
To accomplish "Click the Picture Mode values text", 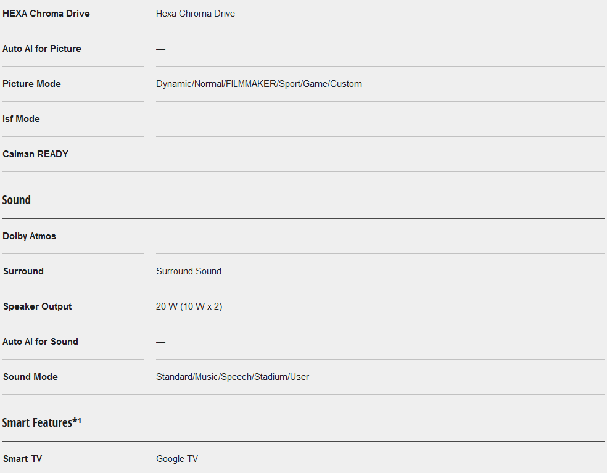I will [258, 84].
